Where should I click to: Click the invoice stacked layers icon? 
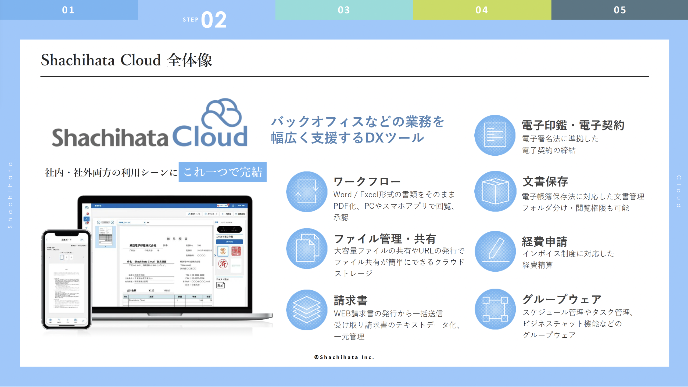(x=307, y=309)
